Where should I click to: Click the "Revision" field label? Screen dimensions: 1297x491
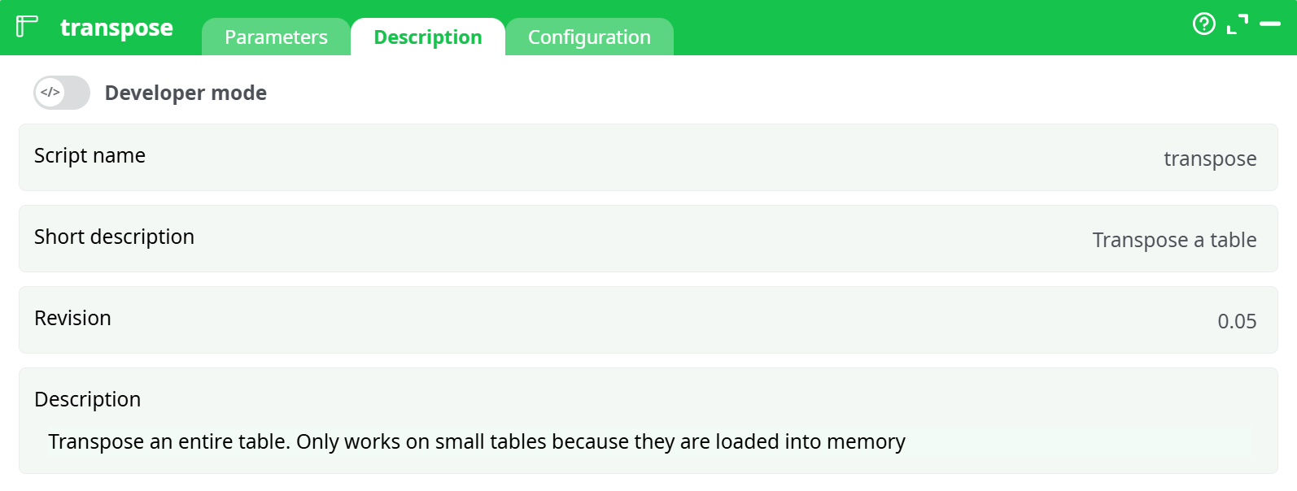click(72, 319)
